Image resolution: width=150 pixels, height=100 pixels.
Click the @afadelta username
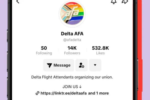tap(72, 40)
